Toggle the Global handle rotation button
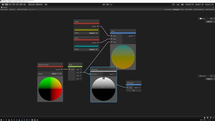Image resolution: width=215 pixels, height=121 pixels. 39,4
